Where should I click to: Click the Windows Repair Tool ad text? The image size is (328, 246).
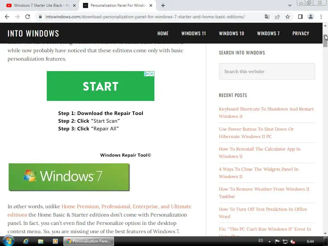point(126,155)
